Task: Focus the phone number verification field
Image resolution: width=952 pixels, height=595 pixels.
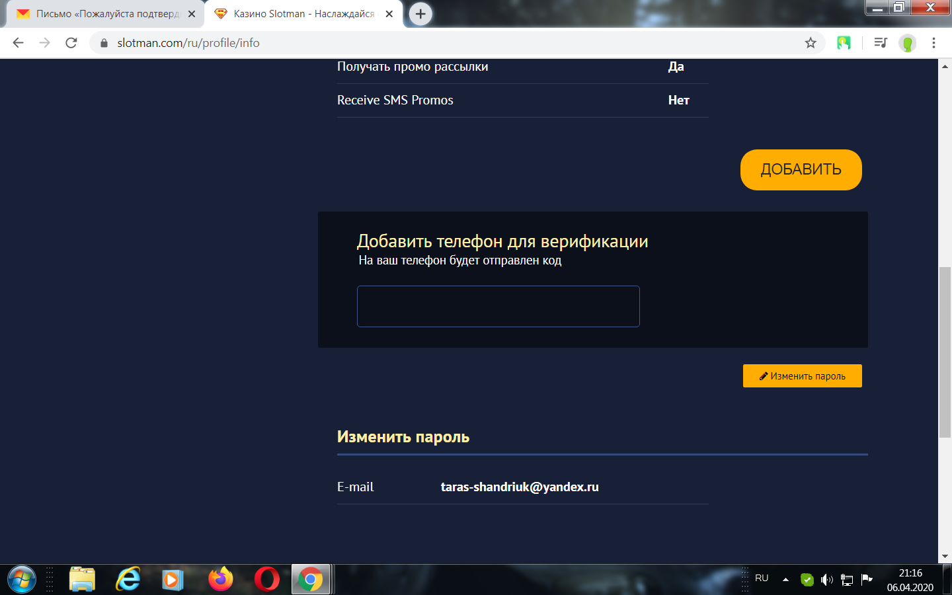Action: click(498, 306)
